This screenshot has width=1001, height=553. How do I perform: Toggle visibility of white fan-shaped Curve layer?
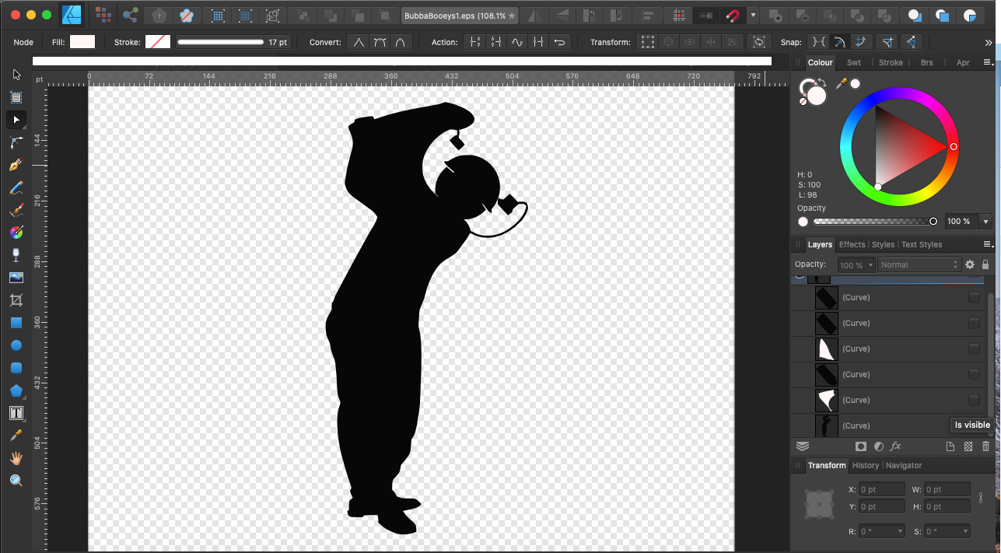click(974, 400)
